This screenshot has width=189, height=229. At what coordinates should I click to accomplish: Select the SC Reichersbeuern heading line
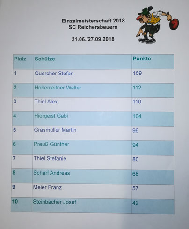tap(93, 27)
